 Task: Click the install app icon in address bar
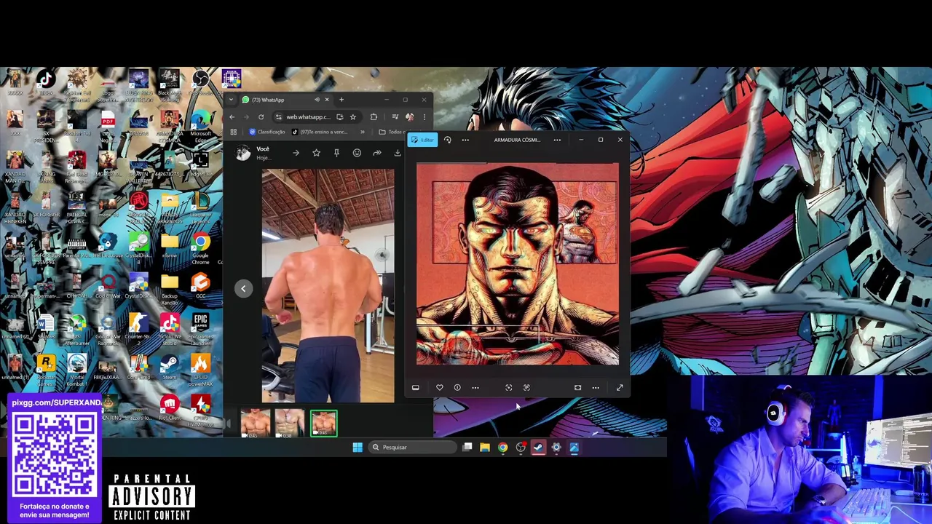(x=340, y=116)
